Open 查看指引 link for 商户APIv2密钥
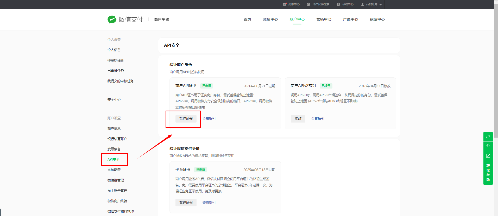This screenshot has height=216, width=498. [318, 119]
